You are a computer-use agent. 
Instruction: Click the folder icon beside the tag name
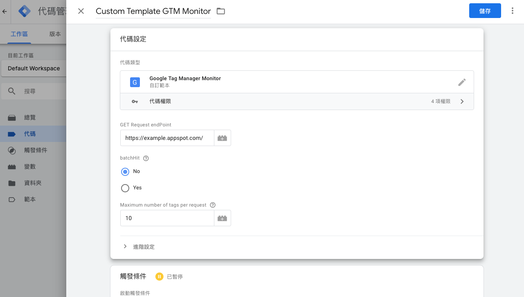pos(220,11)
